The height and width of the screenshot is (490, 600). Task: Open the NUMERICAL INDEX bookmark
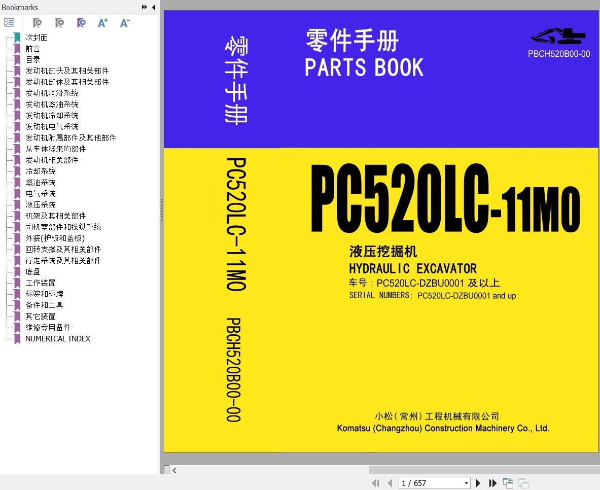[58, 338]
